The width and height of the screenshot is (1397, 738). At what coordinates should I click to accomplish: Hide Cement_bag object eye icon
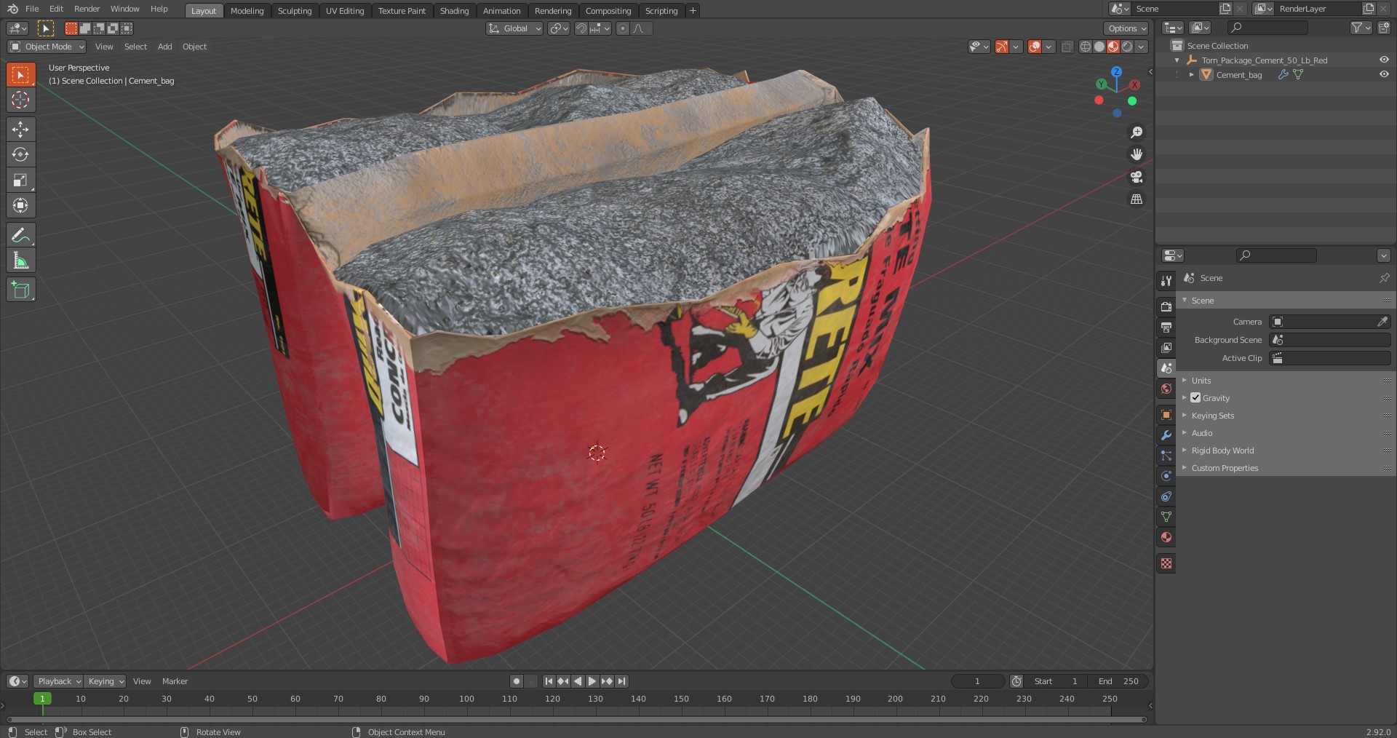pos(1384,74)
